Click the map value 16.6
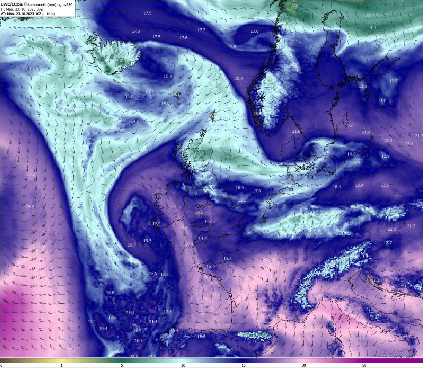This screenshot has height=368, width=423. pyautogui.click(x=211, y=267)
